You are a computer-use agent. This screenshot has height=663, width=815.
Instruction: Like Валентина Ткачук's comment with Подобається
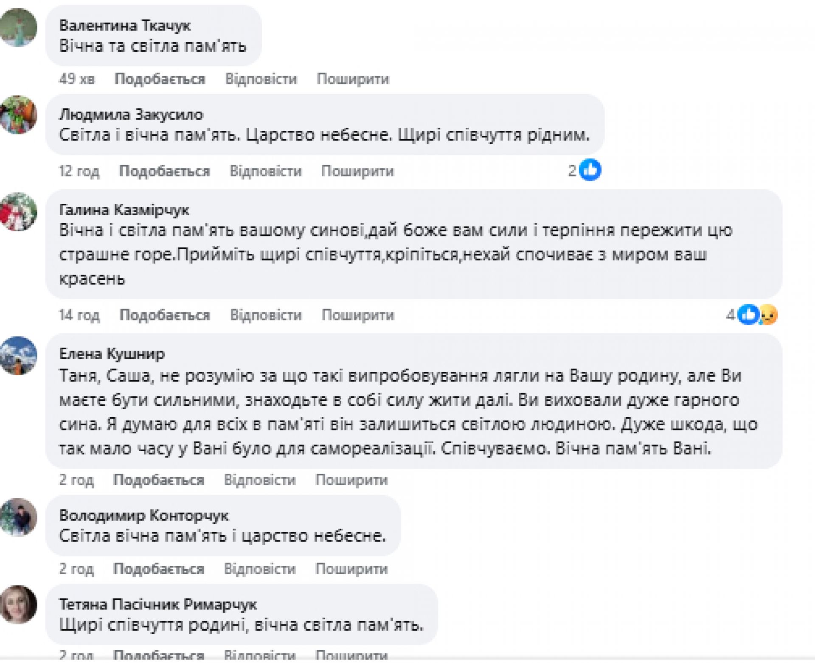tap(160, 79)
